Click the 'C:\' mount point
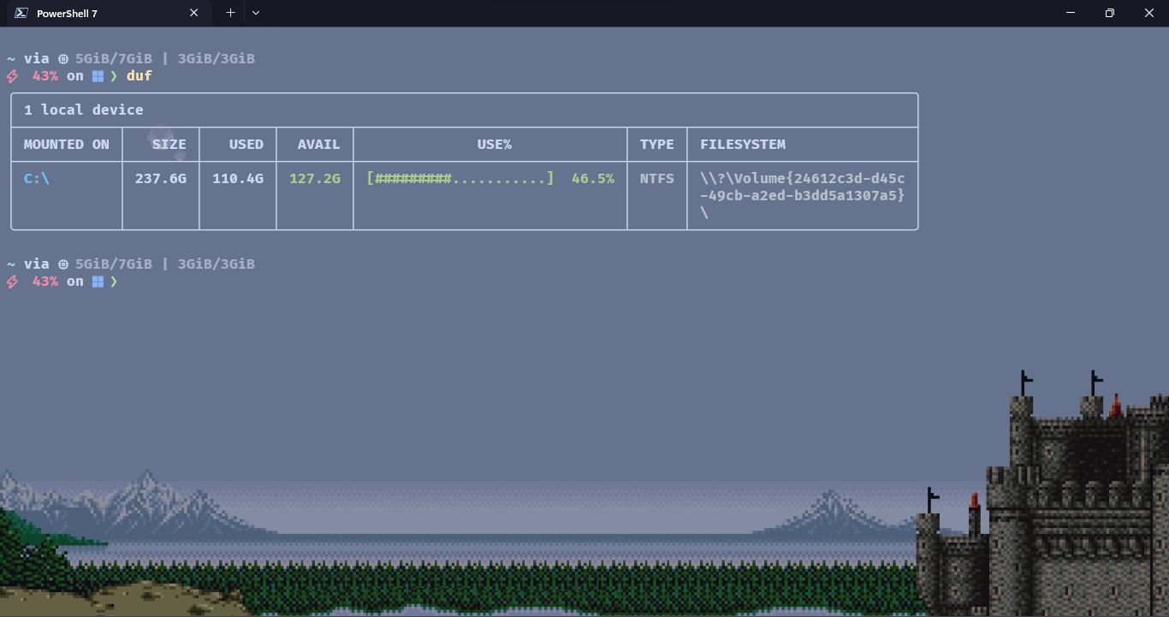1169x617 pixels. 36,178
